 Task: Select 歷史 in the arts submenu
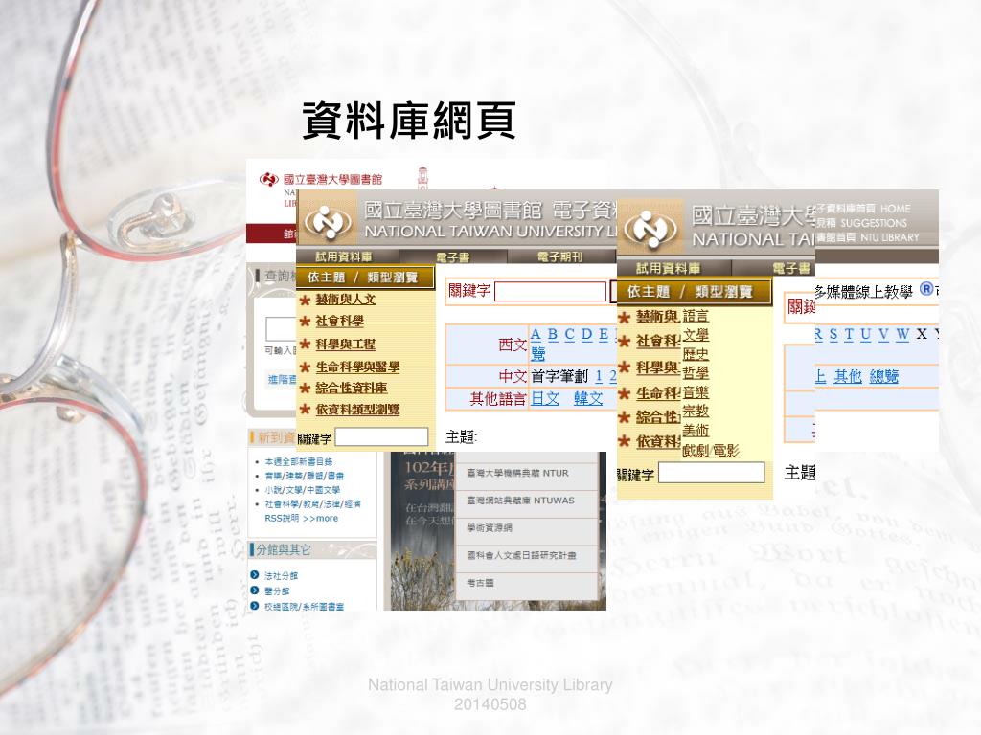[x=696, y=354]
